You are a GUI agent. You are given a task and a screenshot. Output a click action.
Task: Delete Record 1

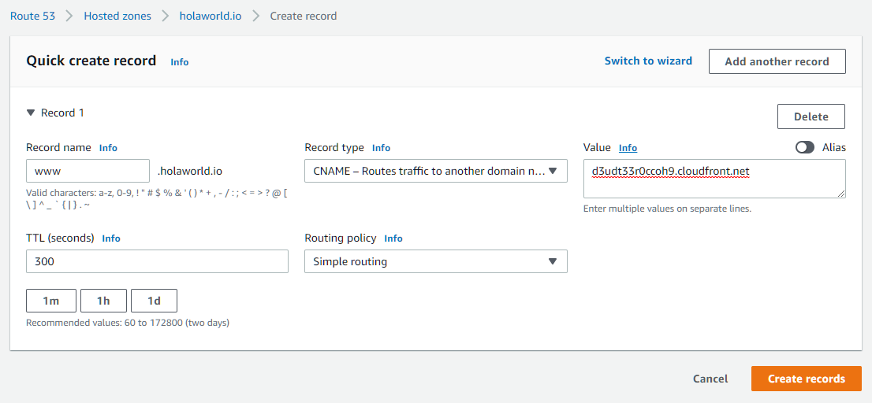click(x=811, y=116)
